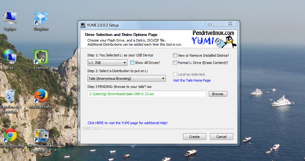Viewport: 305px width, 161px height.
Task: Close the YUMI Setup window
Action: pyautogui.click(x=230, y=24)
